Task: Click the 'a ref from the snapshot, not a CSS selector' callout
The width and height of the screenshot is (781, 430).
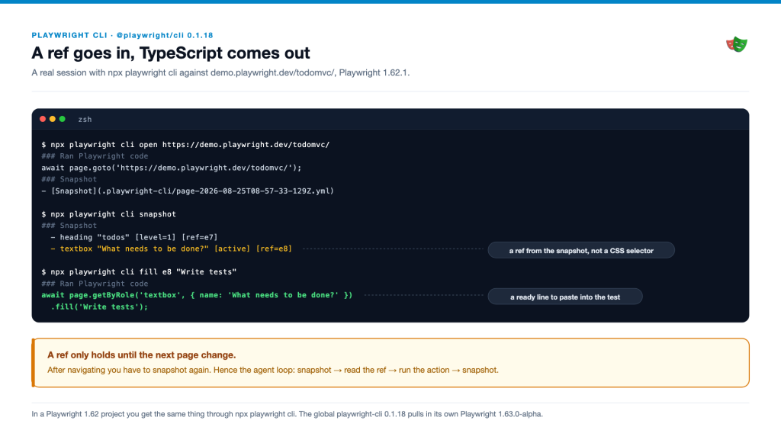Action: [581, 250]
